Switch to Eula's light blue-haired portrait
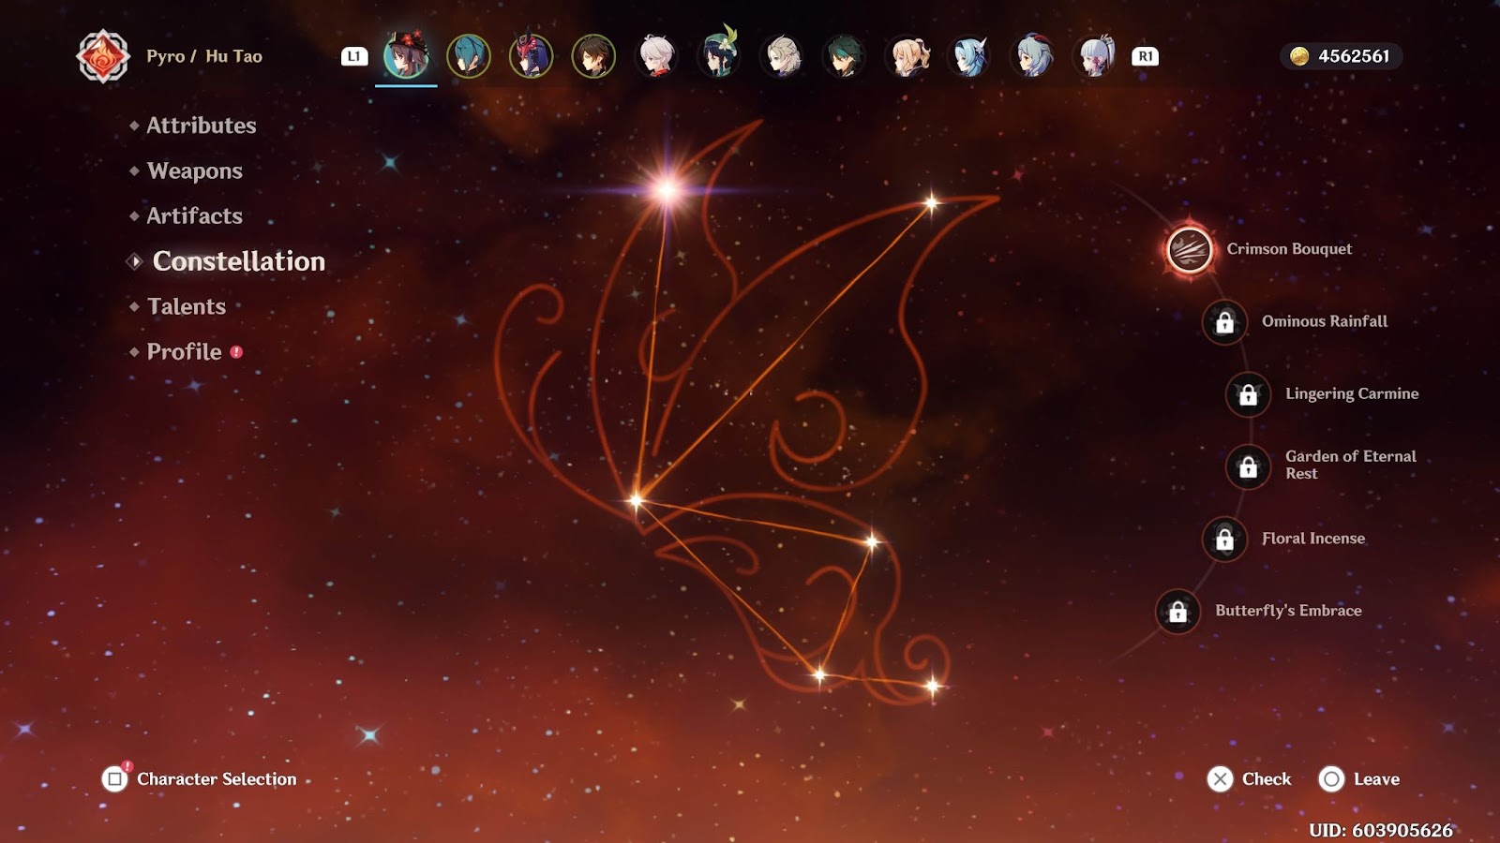Screen dimensions: 1500x843 969,56
